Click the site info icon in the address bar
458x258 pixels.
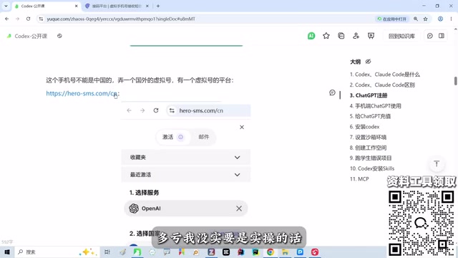(x=41, y=19)
